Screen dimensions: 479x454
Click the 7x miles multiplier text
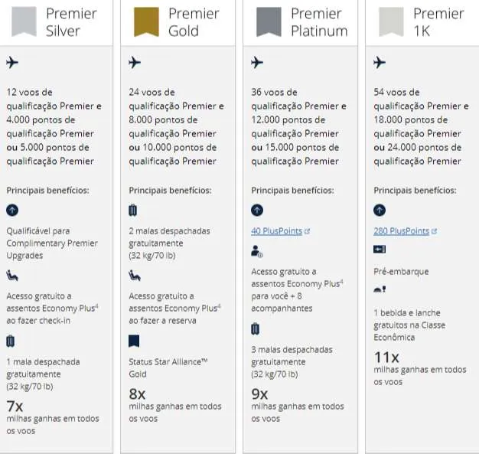pyautogui.click(x=15, y=405)
